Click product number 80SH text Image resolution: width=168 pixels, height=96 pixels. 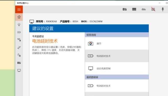(x=75, y=22)
